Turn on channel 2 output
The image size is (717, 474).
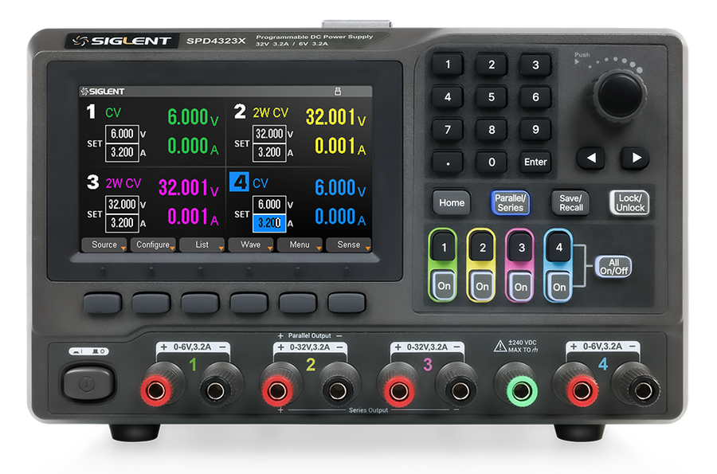coord(483,286)
